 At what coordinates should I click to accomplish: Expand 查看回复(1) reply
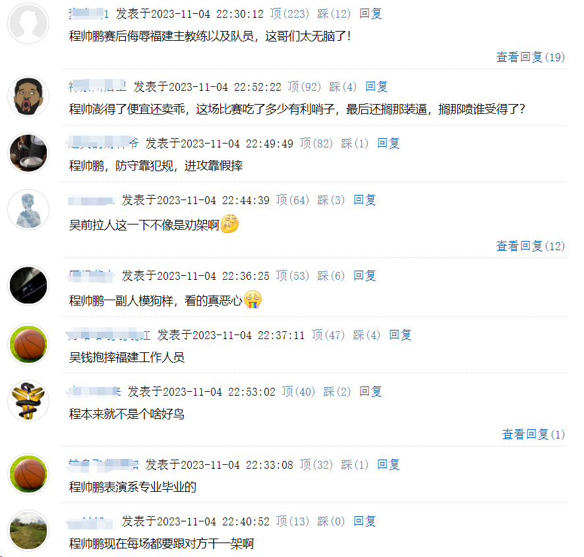(533, 435)
